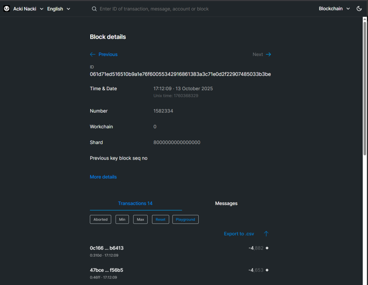Click diamond token icon next to -4,653
This screenshot has width=368, height=285.
coord(267,270)
